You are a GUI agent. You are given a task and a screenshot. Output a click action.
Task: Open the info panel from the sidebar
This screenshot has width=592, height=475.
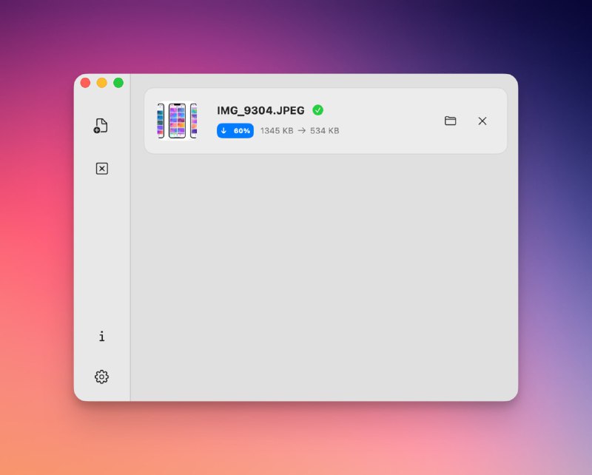pos(101,337)
